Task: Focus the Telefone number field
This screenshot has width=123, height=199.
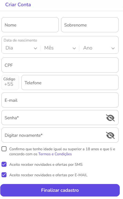Action: (70, 82)
